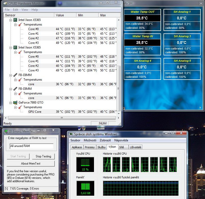The height and width of the screenshot is (199, 205).
Task: Click the topmost Intel Xeon X5365 chip icon
Action: coord(15,20)
